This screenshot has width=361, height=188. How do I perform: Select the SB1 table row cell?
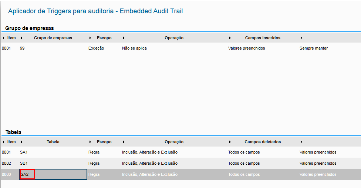tap(24, 163)
